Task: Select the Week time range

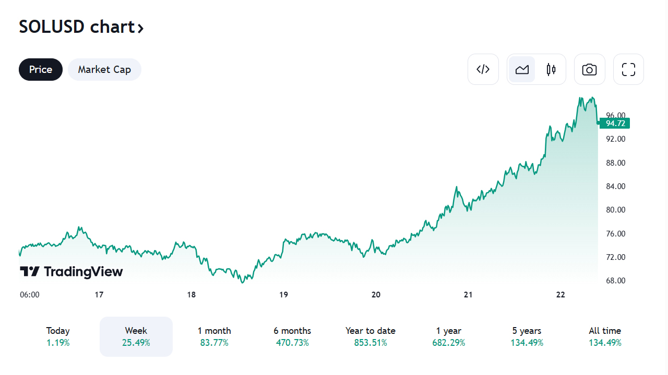Action: 136,336
